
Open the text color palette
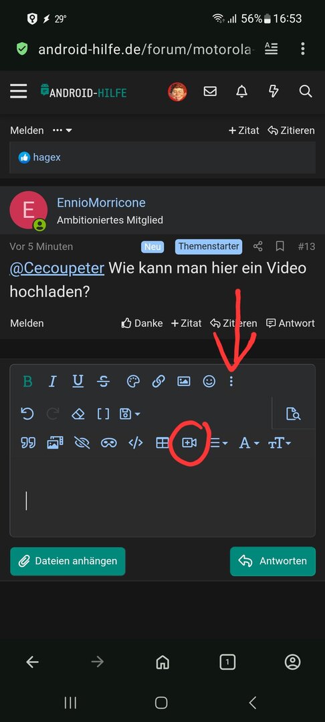[x=133, y=381]
